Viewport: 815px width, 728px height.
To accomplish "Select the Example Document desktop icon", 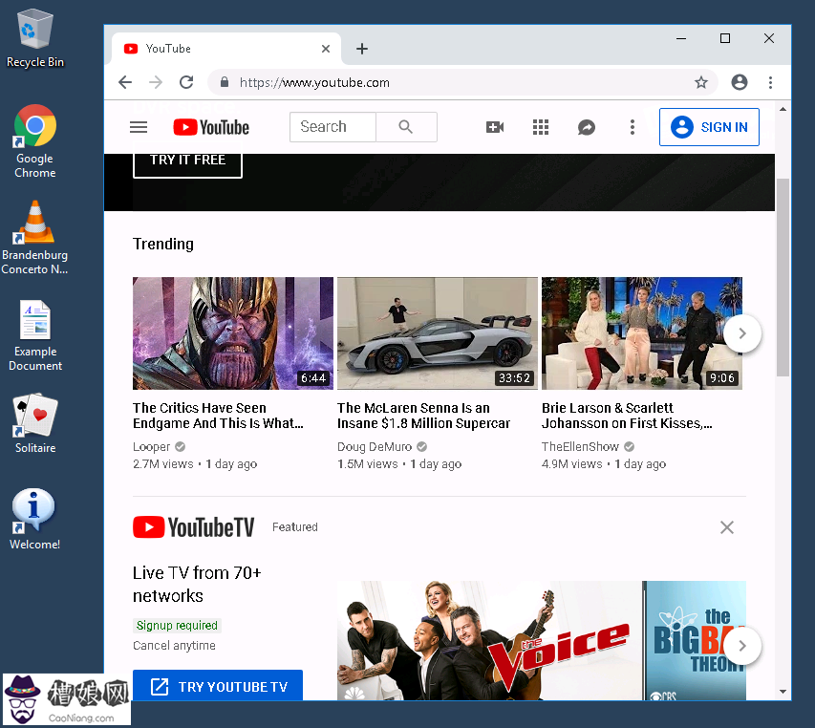I will tap(34, 335).
